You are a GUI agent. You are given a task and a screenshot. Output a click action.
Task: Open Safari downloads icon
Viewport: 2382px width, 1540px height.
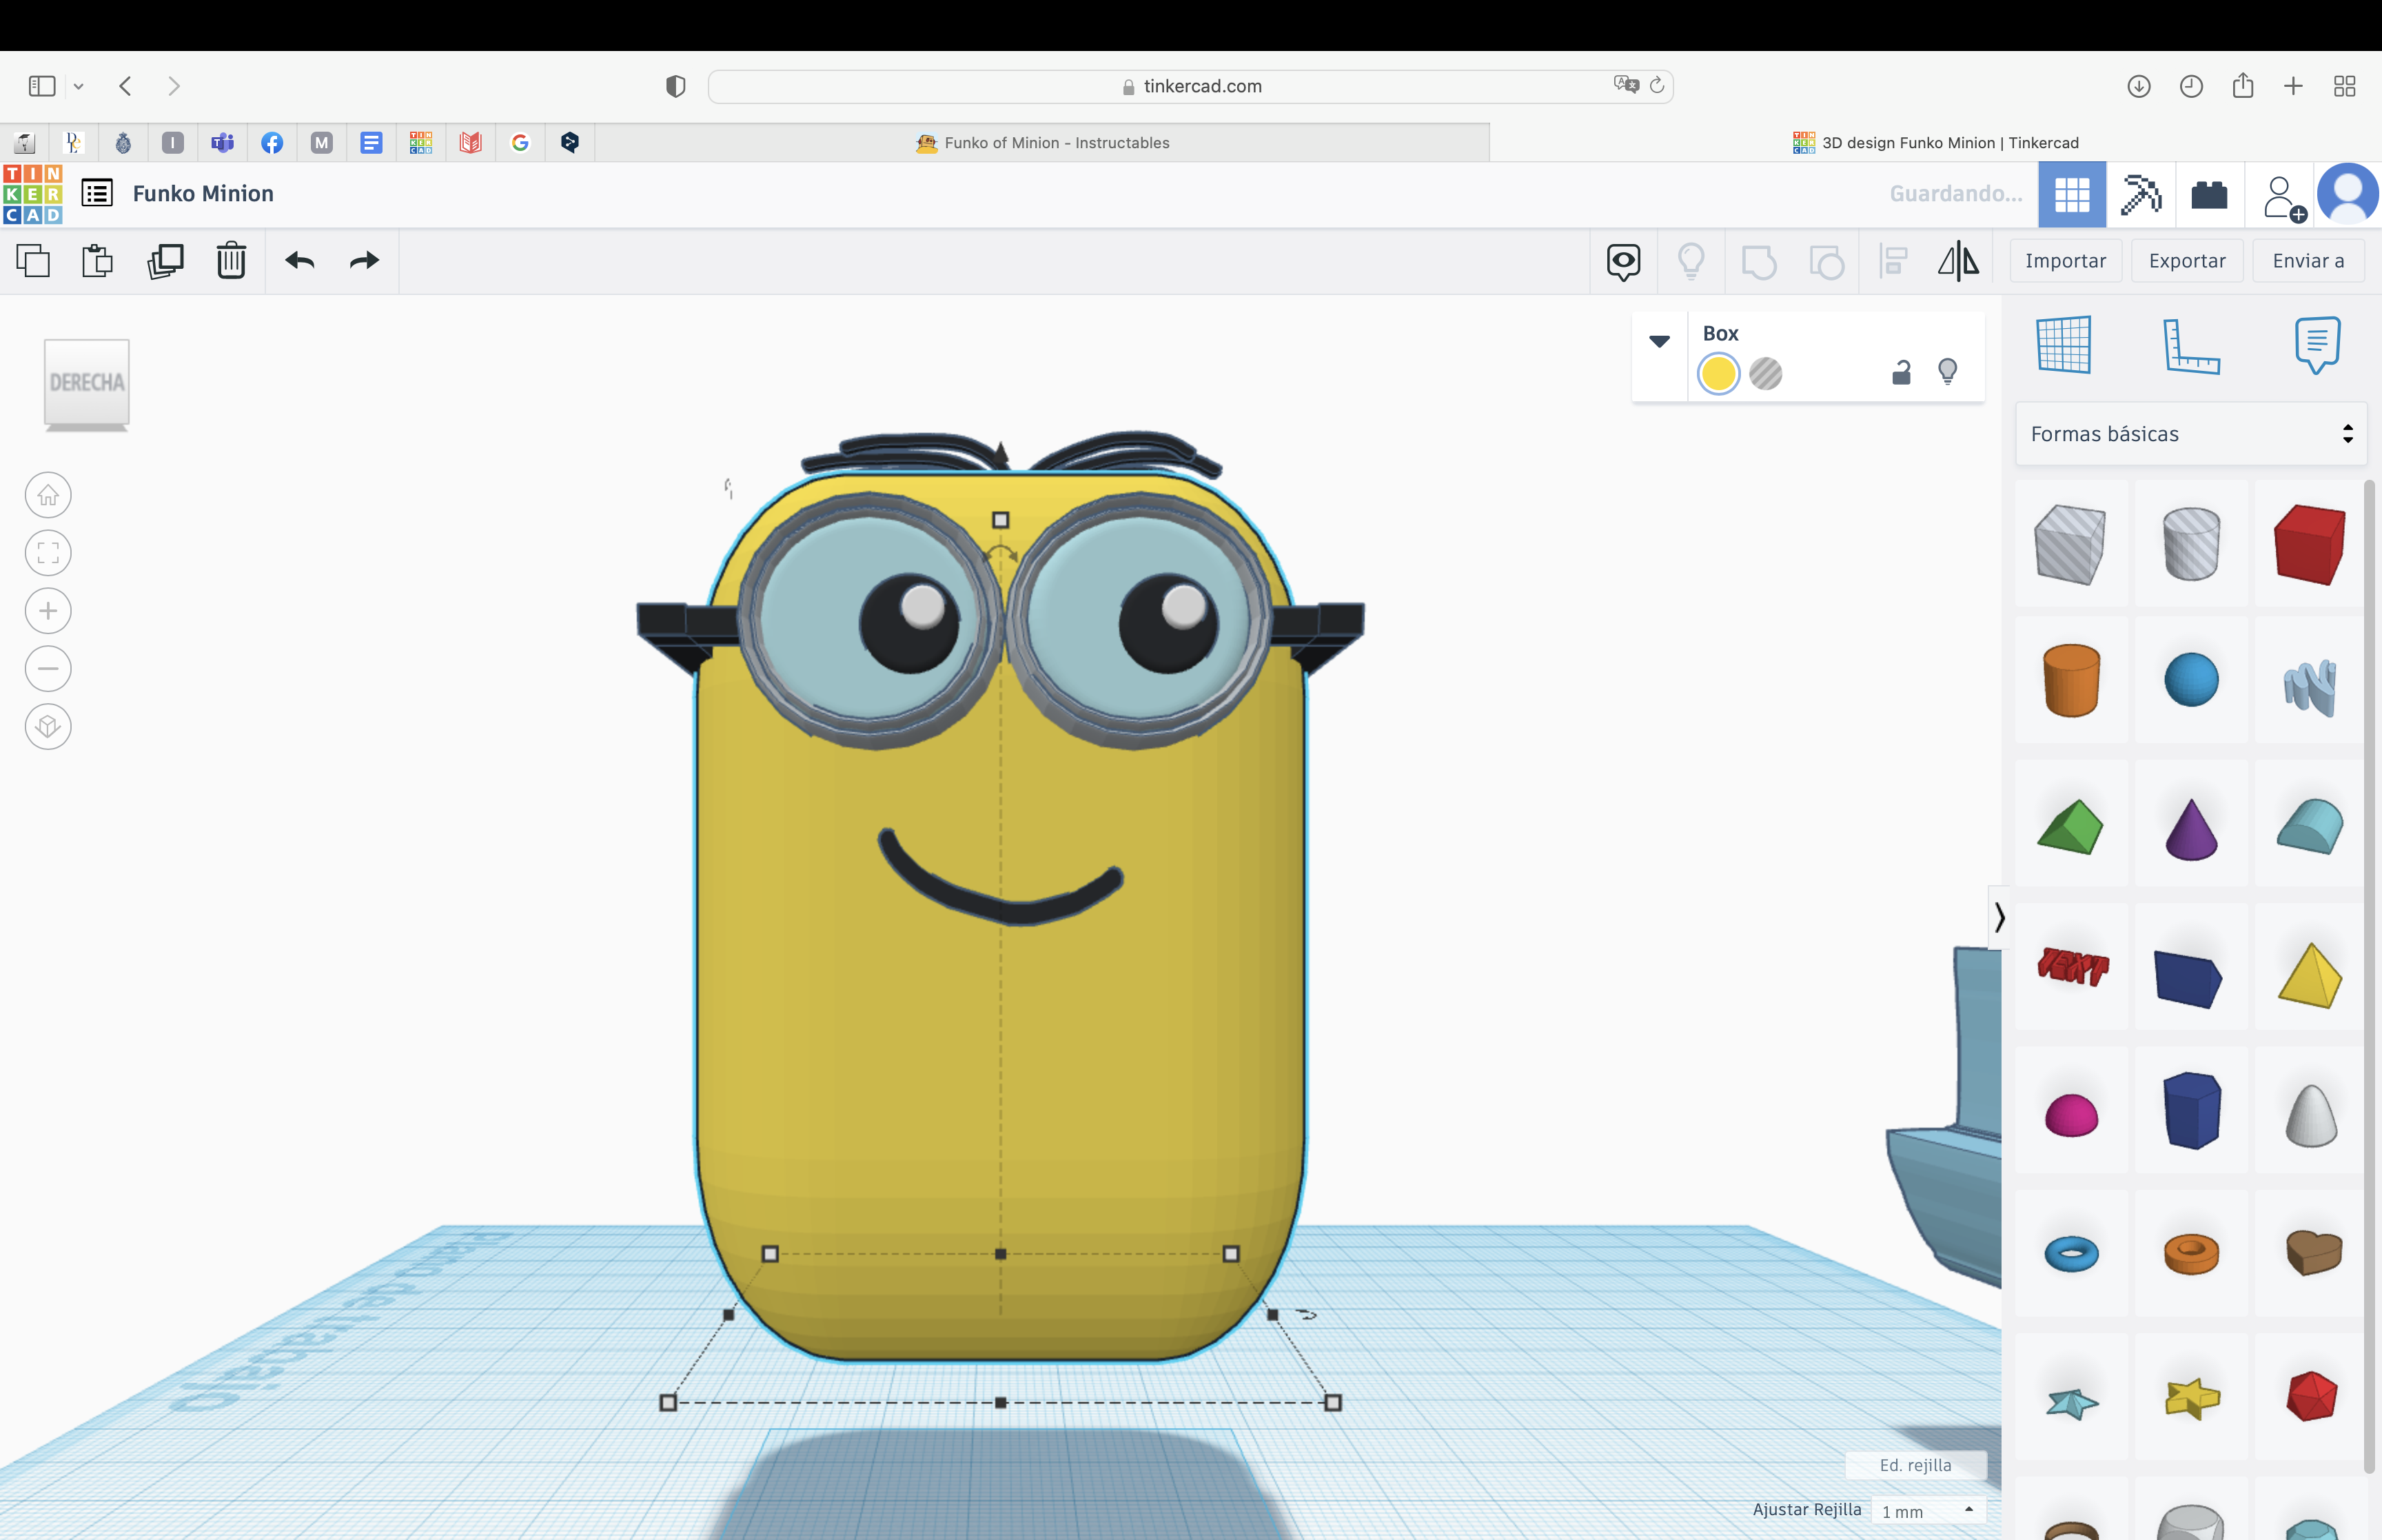[2138, 86]
